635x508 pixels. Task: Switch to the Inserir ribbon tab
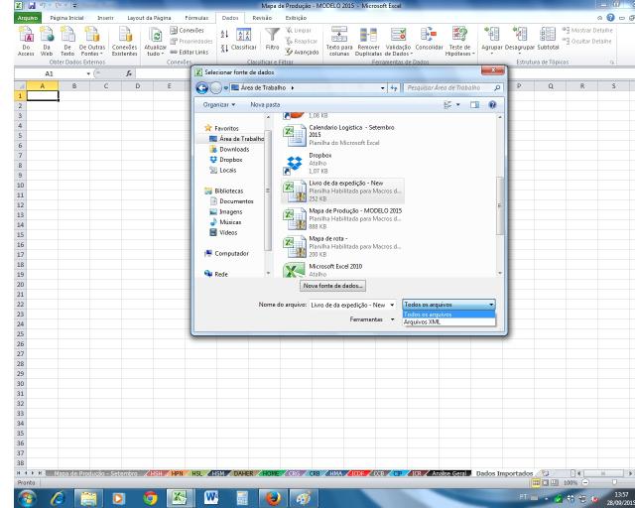pos(105,18)
